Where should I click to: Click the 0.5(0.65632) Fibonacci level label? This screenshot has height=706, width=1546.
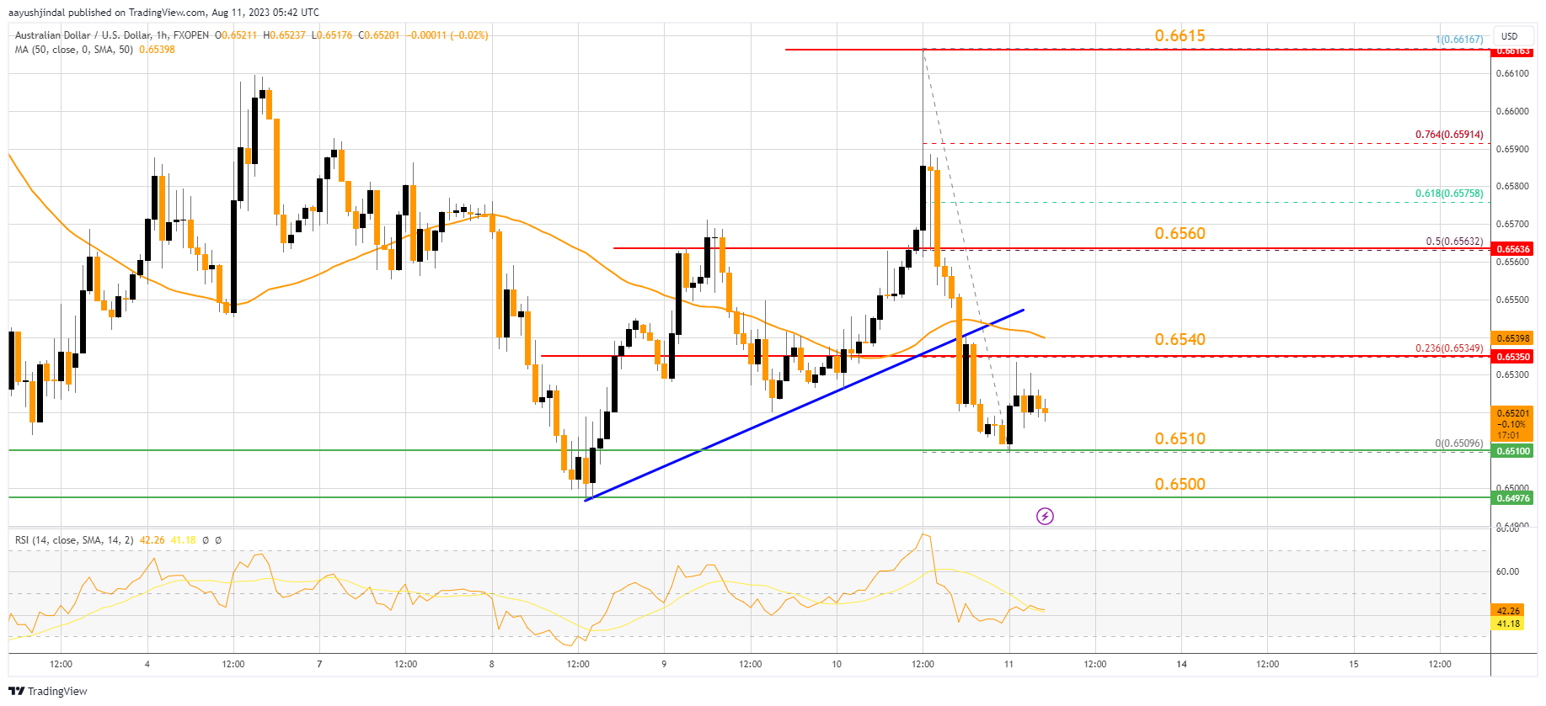click(x=1454, y=242)
